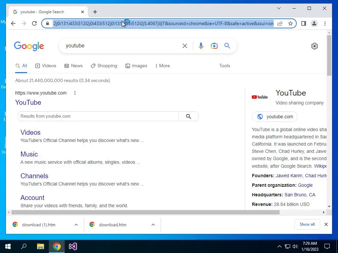Open the Jawed Karim founder link

[289, 176]
